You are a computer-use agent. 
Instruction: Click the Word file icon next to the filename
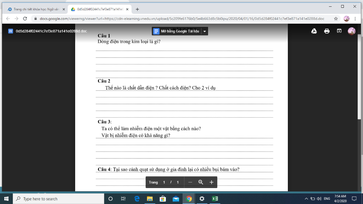point(10,31)
